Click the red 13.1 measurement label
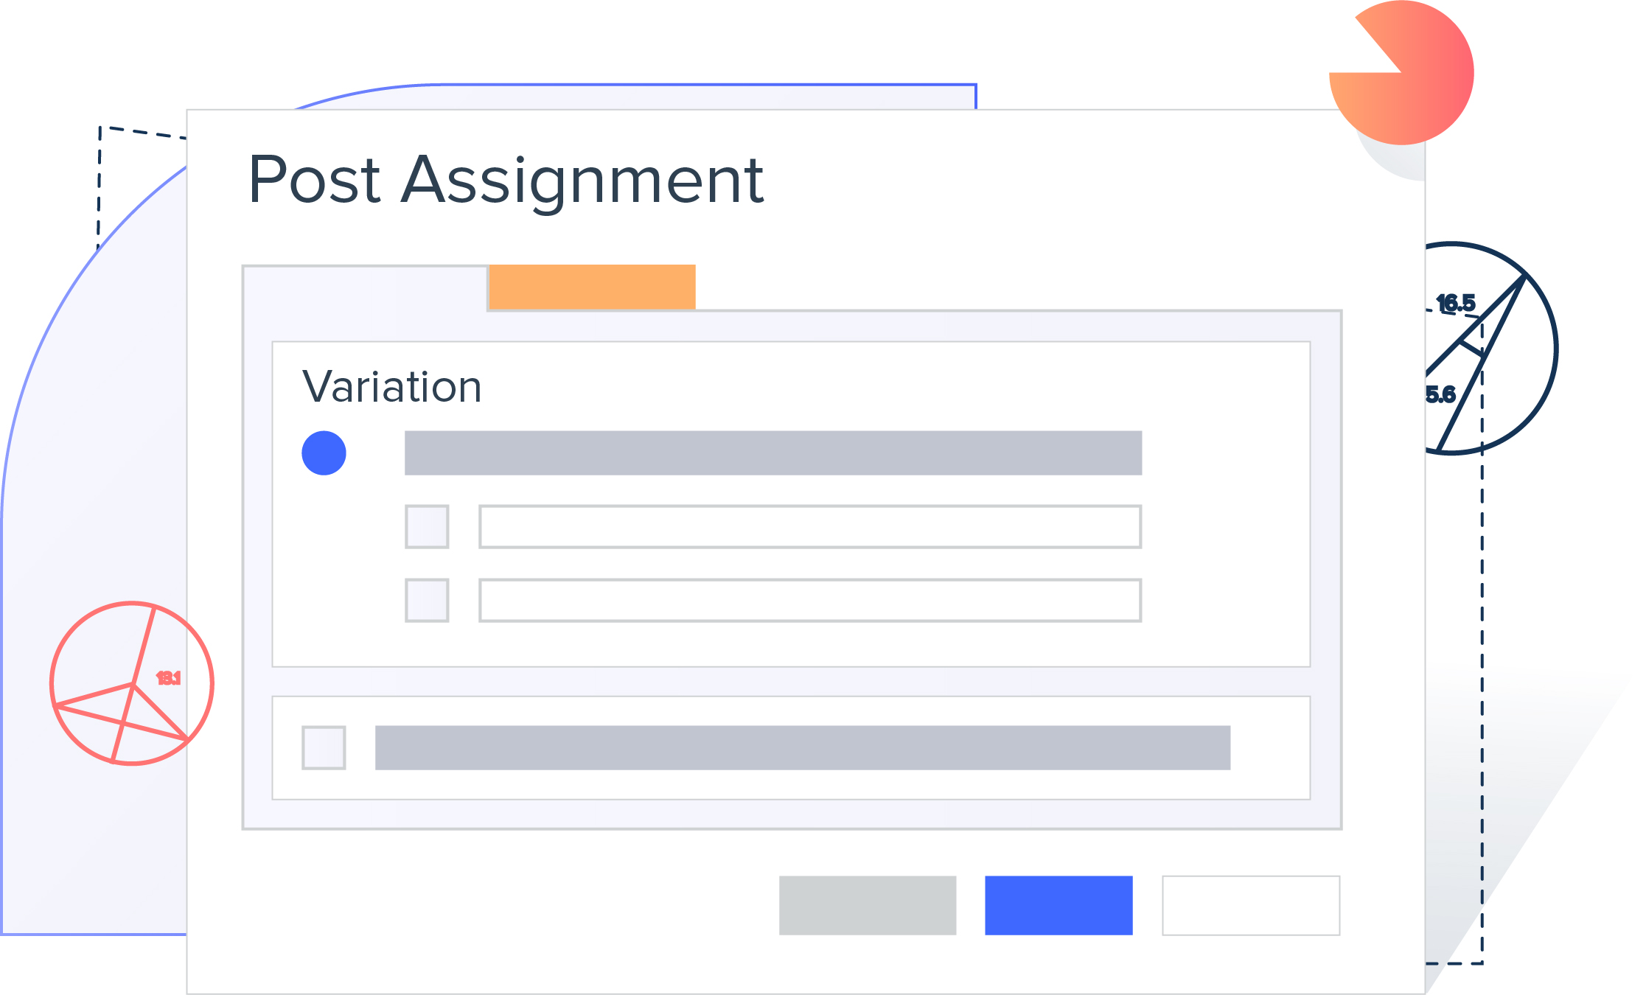Image resolution: width=1646 pixels, height=995 pixels. [168, 678]
